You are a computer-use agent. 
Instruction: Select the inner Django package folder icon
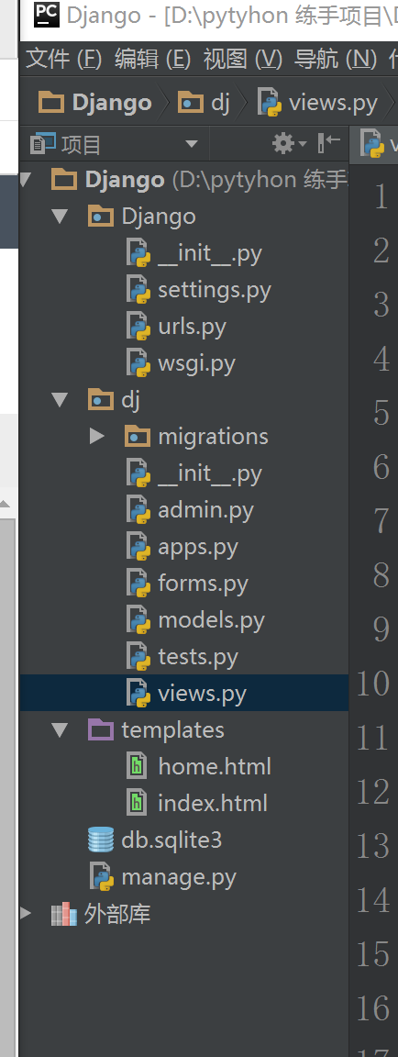101,217
